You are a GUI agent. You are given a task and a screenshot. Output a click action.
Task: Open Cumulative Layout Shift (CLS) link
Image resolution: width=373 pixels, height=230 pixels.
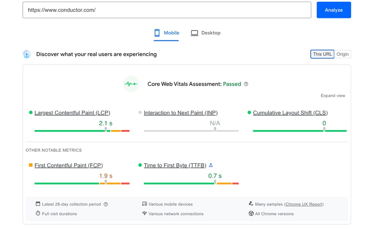tap(290, 113)
